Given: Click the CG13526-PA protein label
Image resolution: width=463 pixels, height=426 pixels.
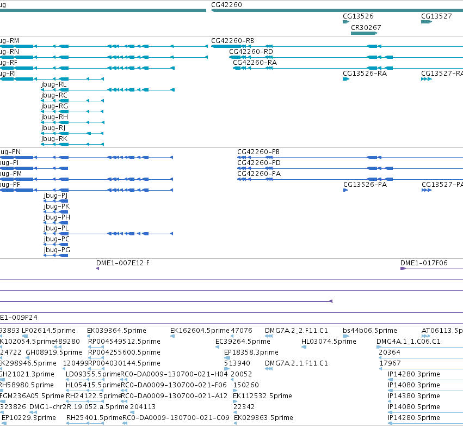Looking at the screenshot, I should point(365,185).
